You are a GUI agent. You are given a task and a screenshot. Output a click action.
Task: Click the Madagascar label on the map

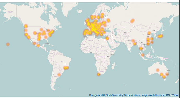pos(114,66)
